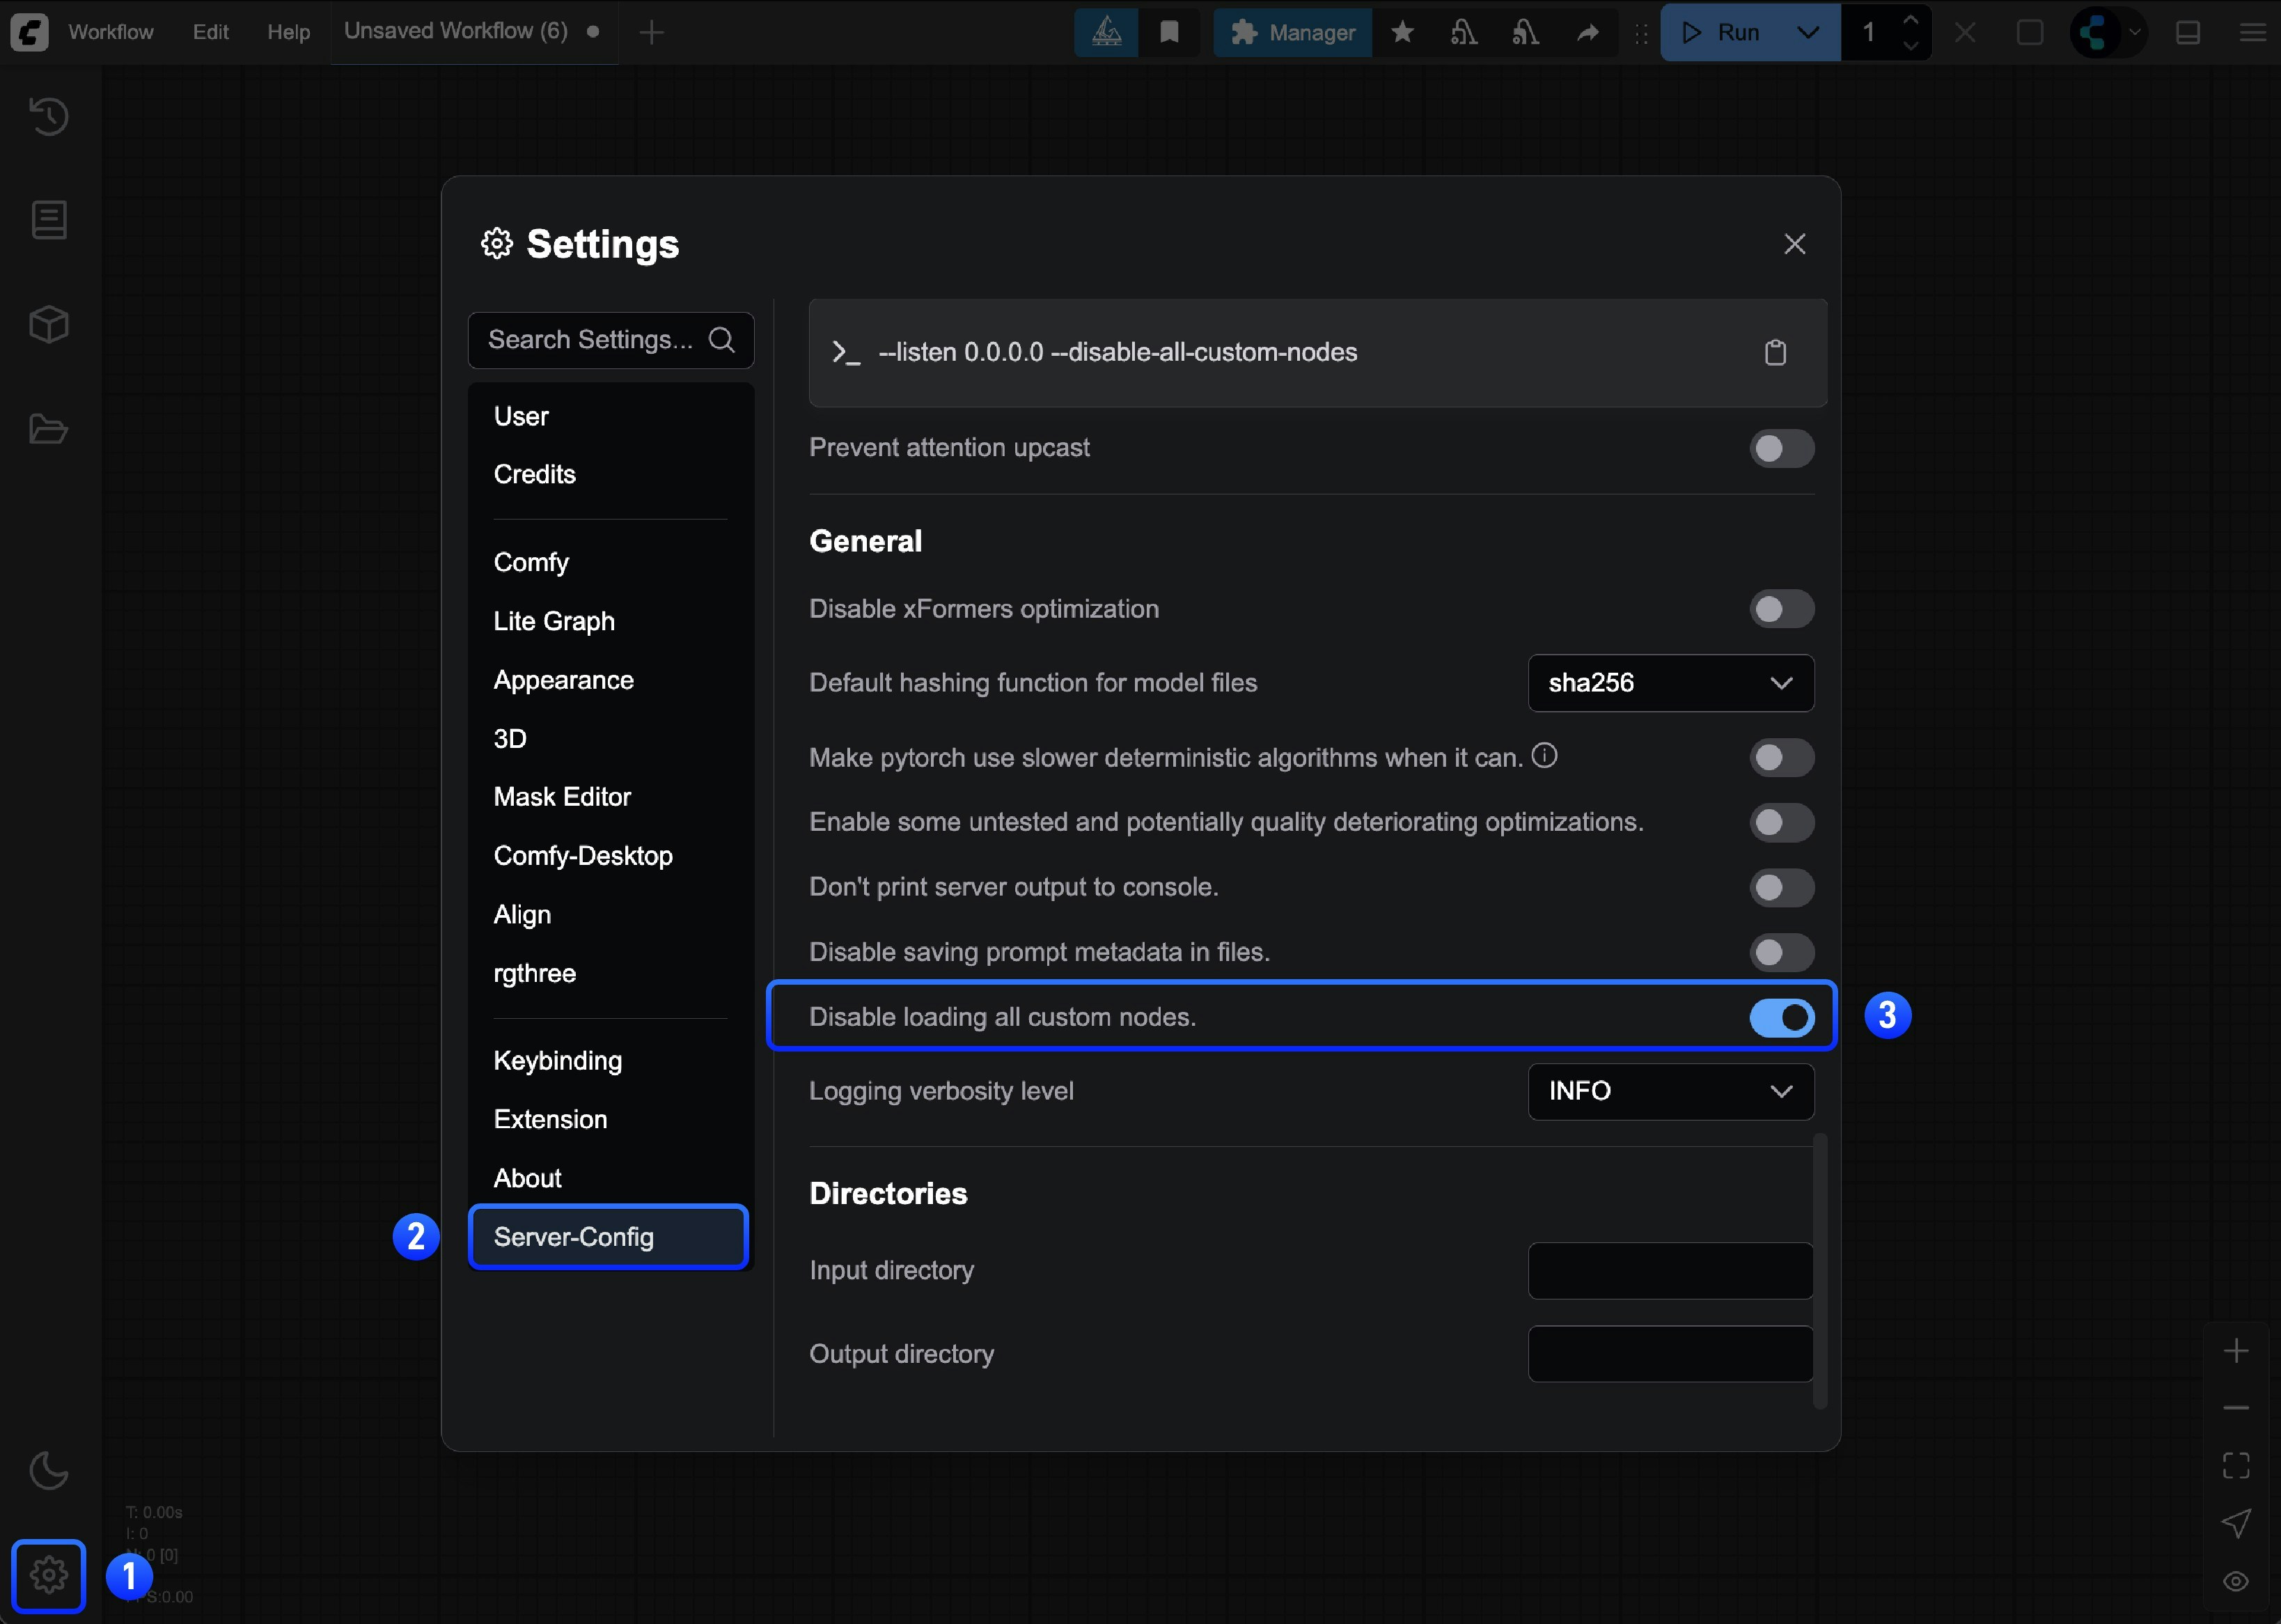Image resolution: width=2281 pixels, height=1624 pixels.
Task: Copy the listen command to clipboard
Action: (x=1776, y=352)
